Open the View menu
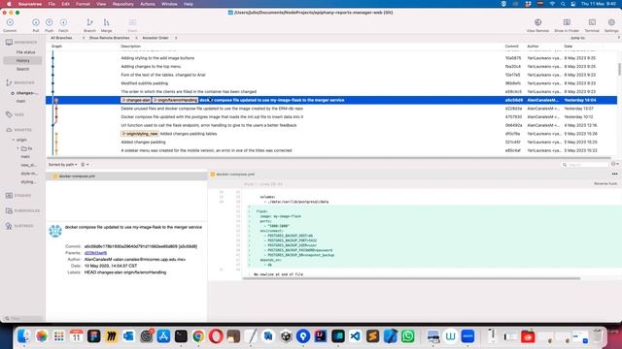The width and height of the screenshot is (622, 349). point(101,4)
